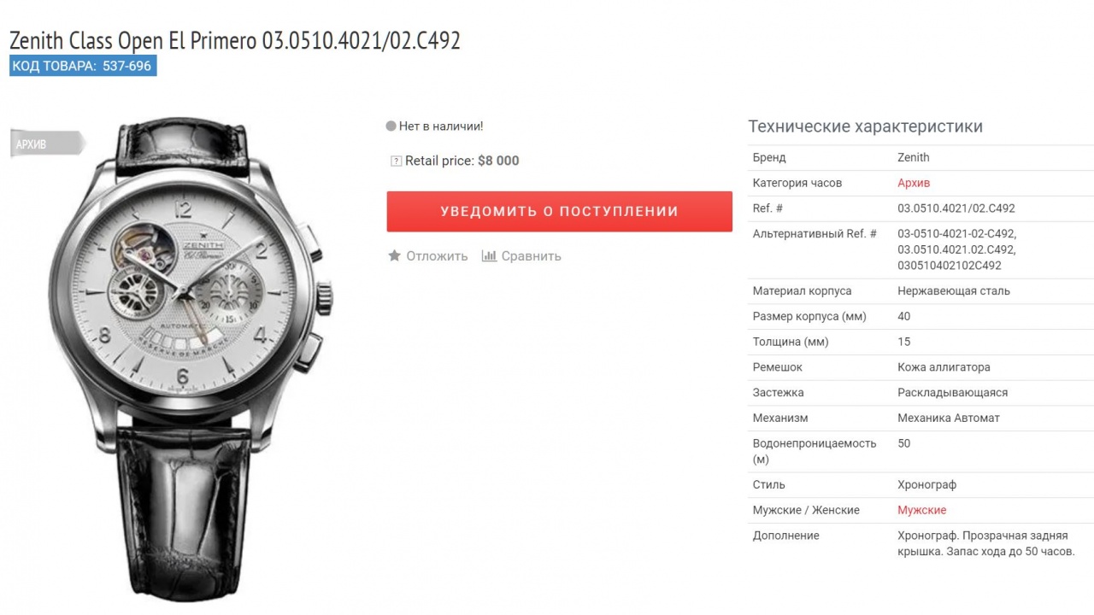The width and height of the screenshot is (1094, 615).
Task: Click the gray out-of-stock status dot
Action: click(x=391, y=126)
